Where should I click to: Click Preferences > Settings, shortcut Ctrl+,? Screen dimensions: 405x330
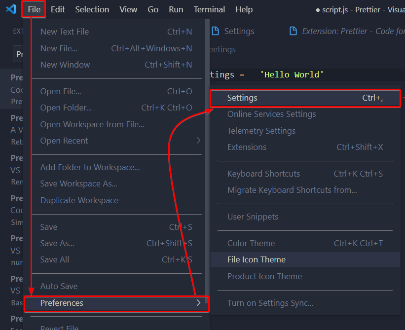coord(305,98)
